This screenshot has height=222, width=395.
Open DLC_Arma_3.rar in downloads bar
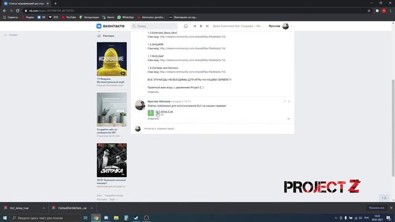coord(20,208)
